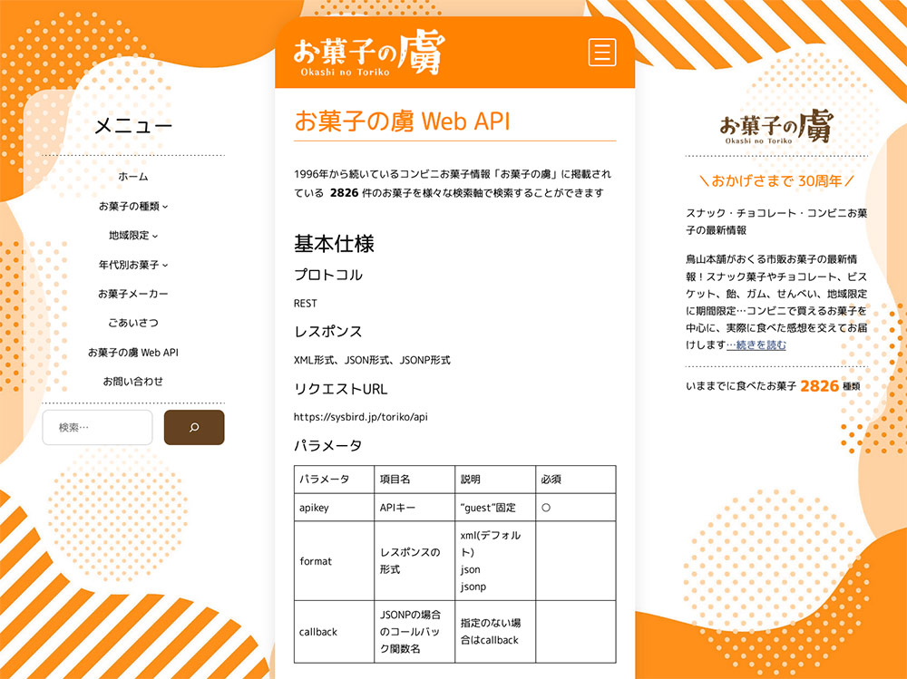Open ごあいさつ menu page
Viewport: 907px width, 679px height.
click(x=133, y=323)
